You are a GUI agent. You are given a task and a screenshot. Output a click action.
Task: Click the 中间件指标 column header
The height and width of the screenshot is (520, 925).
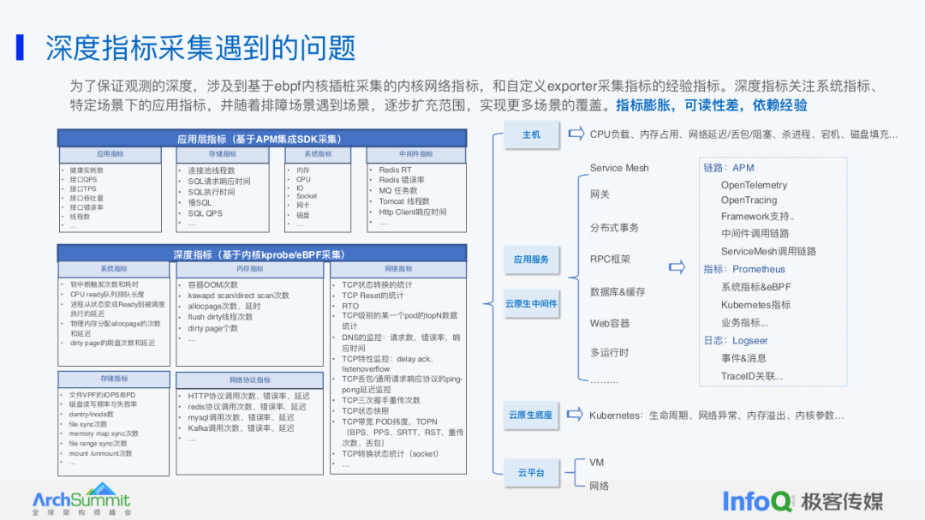pos(416,154)
